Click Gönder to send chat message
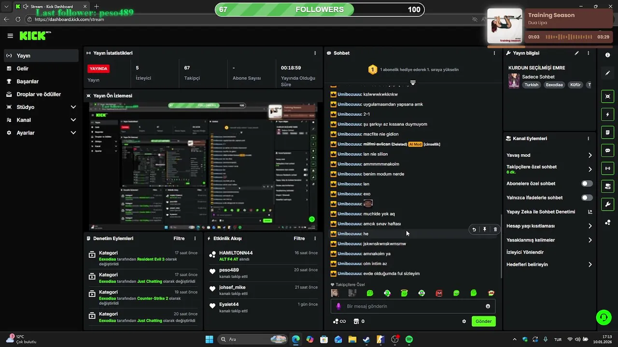The width and height of the screenshot is (618, 347). pyautogui.click(x=483, y=321)
